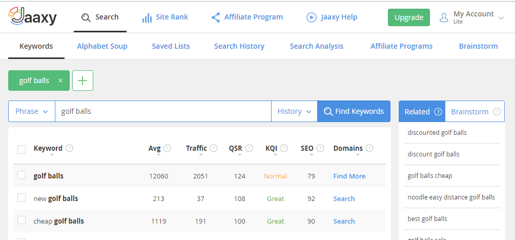Click Find More for golf balls
The height and width of the screenshot is (240, 515).
tap(349, 176)
